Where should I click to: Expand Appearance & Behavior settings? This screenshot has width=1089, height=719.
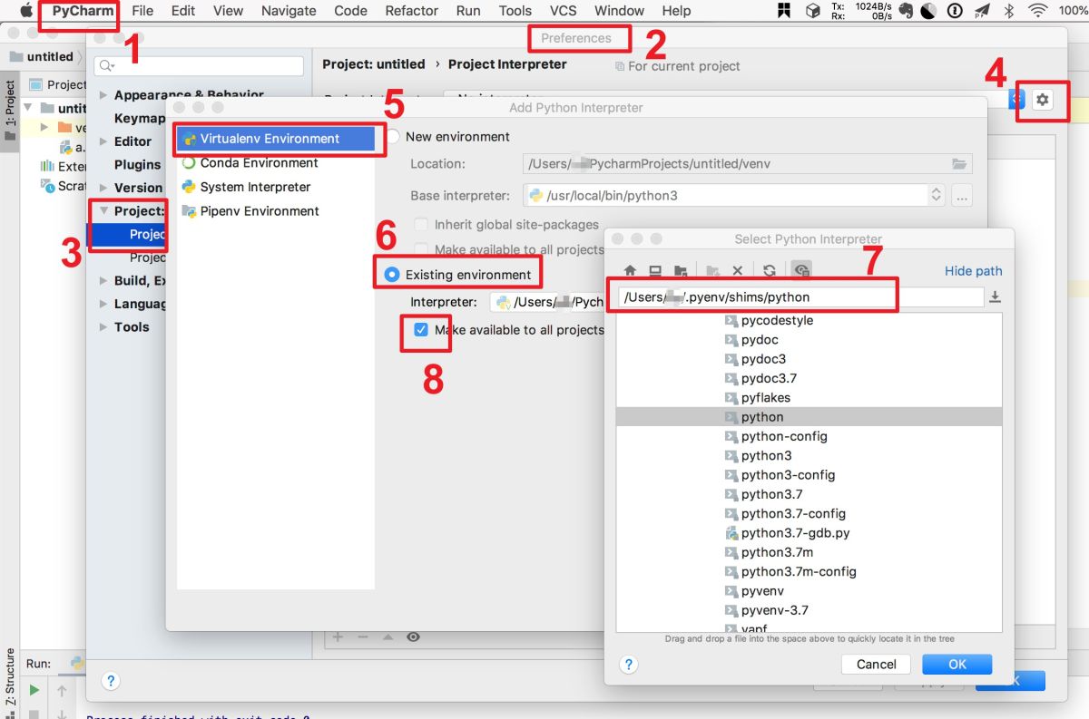(x=103, y=95)
